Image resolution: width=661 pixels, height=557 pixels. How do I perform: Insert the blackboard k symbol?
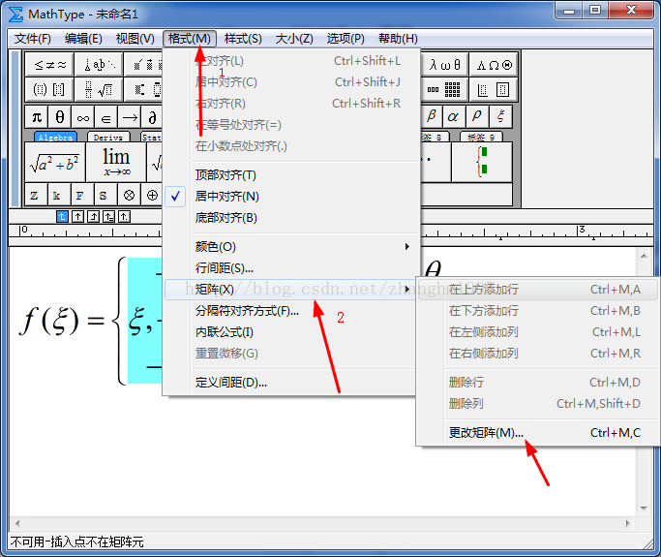[x=59, y=195]
